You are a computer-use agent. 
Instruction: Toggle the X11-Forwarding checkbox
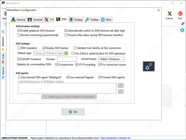pos(77,65)
